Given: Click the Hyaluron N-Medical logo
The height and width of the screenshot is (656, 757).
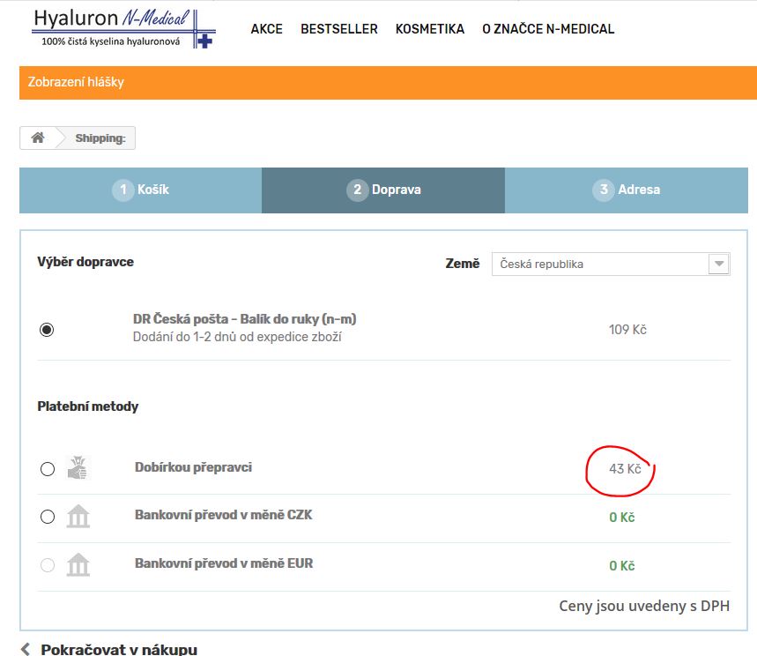Looking at the screenshot, I should point(123,27).
